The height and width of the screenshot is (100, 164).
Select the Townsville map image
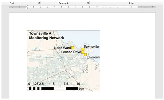63,61
